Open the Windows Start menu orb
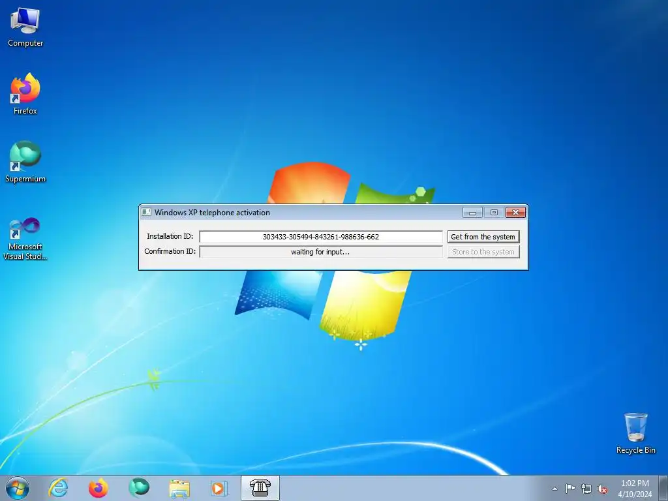 point(18,488)
